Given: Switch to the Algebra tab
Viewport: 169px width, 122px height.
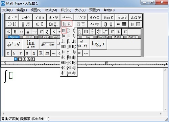Looking at the screenshot, I should [x=14, y=37].
